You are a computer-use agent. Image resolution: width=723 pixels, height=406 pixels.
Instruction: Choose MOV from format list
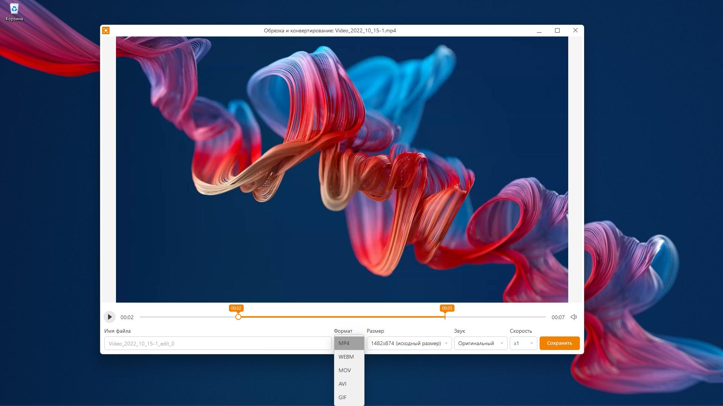click(x=349, y=370)
